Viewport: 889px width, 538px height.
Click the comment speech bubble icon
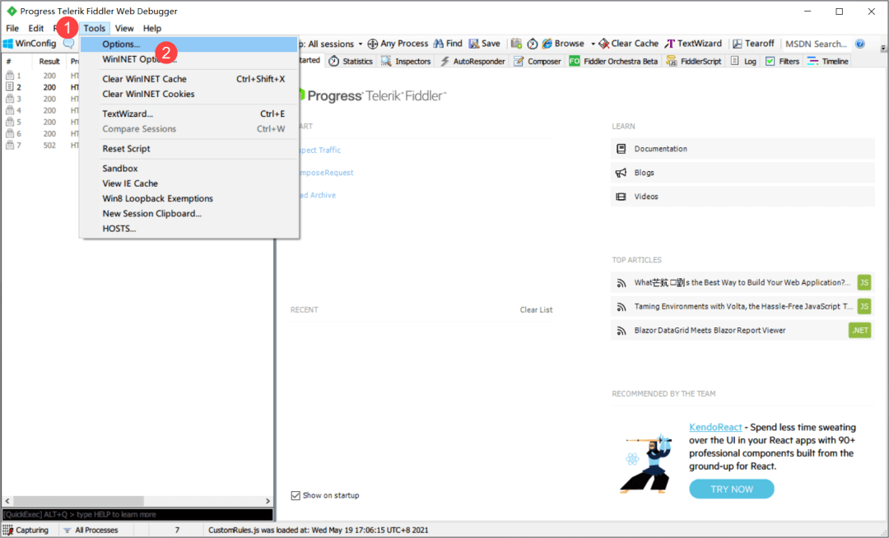point(68,44)
